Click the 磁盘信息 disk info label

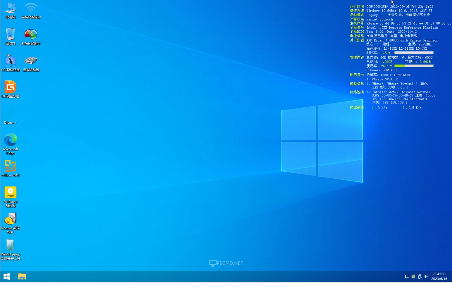(x=357, y=84)
